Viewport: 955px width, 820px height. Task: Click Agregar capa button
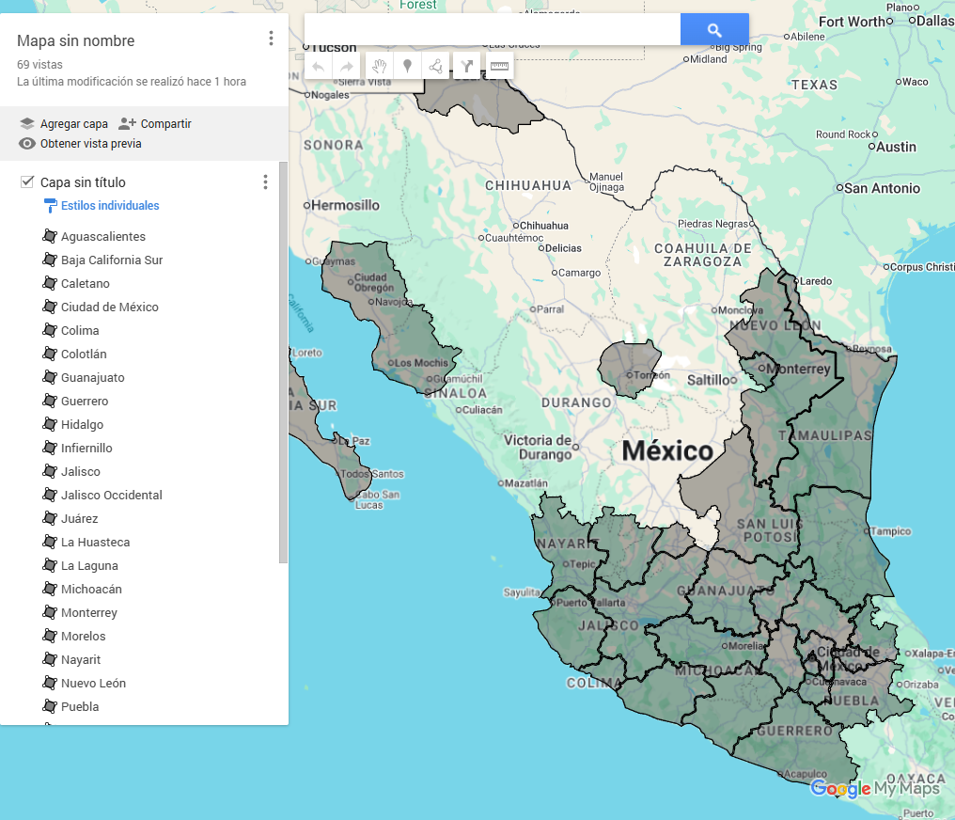[x=63, y=124]
